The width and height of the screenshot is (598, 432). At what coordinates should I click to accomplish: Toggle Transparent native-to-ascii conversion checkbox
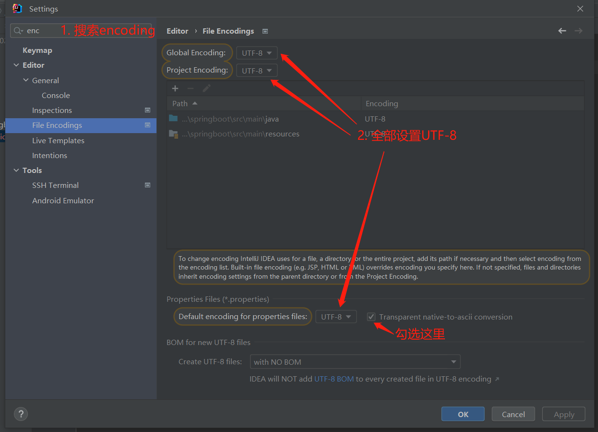pos(371,317)
